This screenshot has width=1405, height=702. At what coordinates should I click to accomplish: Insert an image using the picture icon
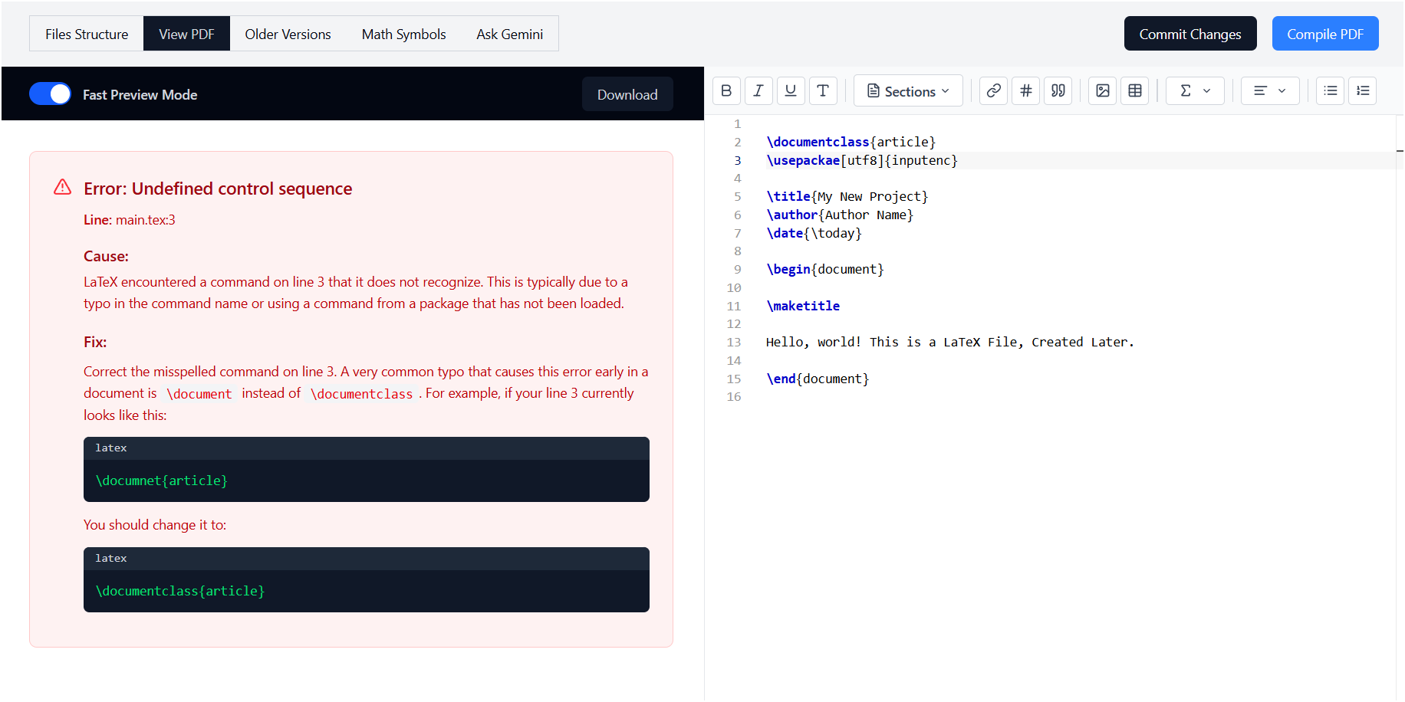click(x=1102, y=90)
